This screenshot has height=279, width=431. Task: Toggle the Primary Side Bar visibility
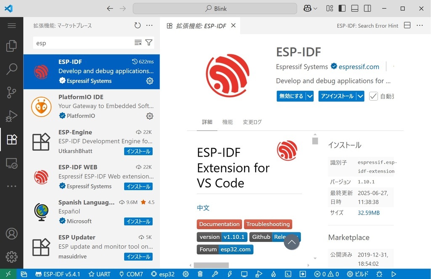(342, 8)
